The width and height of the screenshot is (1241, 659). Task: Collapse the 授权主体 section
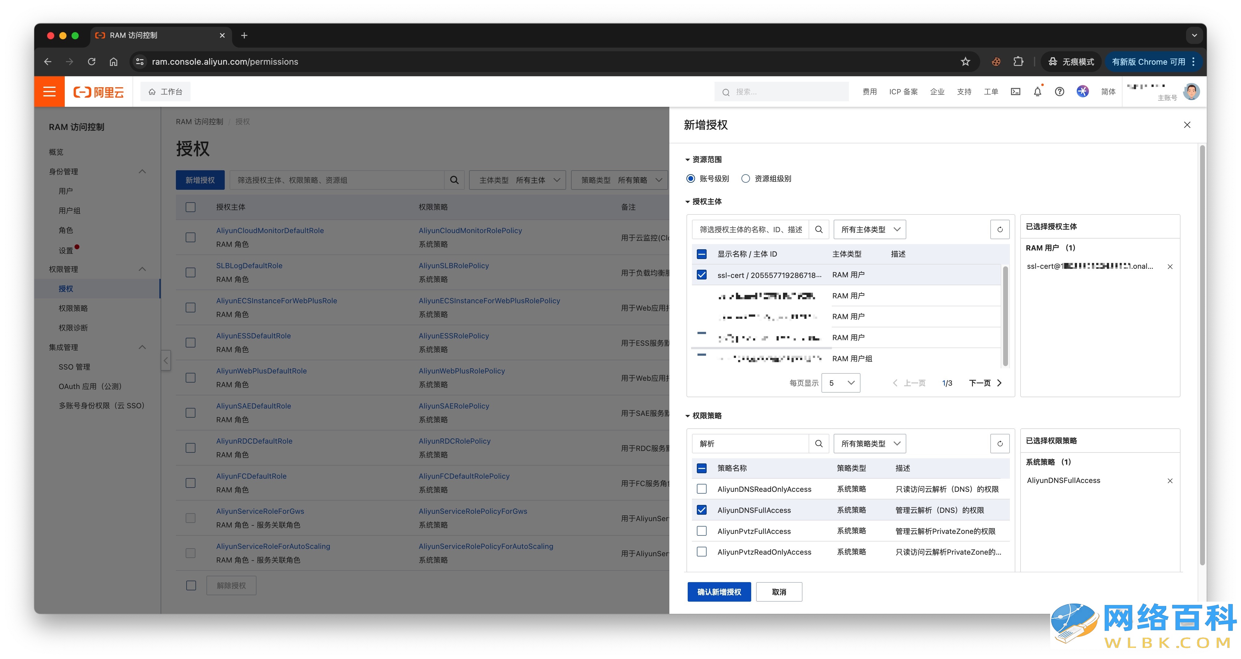703,202
